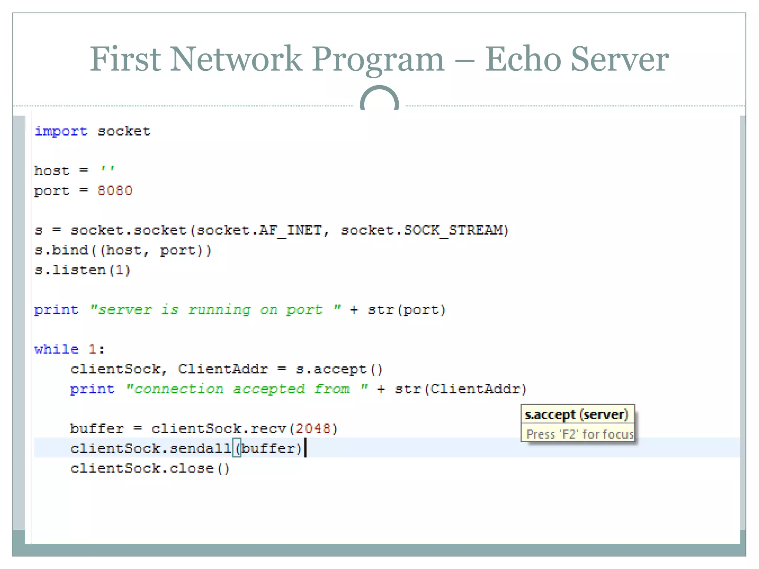The height and width of the screenshot is (569, 759).
Task: Click the socket.socket(socket.AF_INET, socket.SOCK_STREAM) line
Action: click(x=272, y=231)
